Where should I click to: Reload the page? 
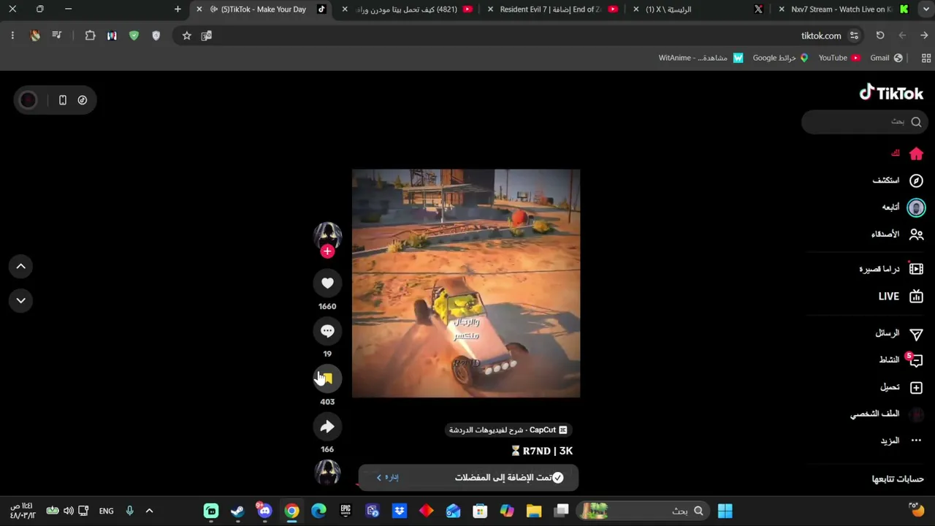[880, 36]
